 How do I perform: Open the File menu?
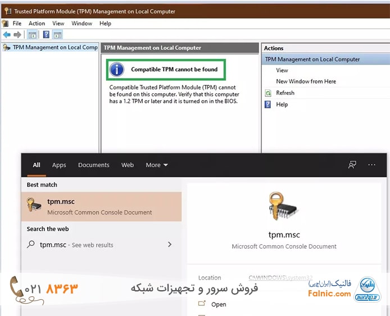coord(17,24)
